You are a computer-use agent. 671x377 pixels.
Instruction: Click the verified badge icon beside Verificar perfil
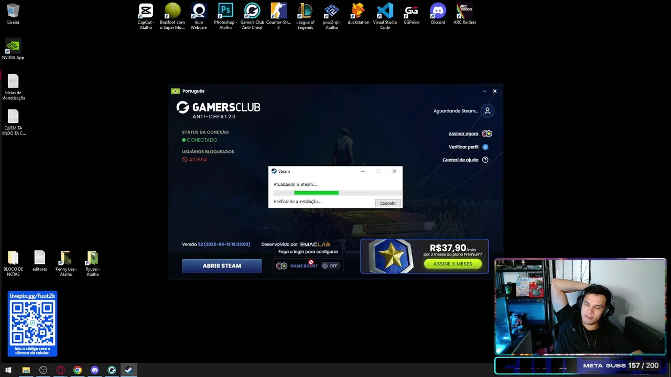pos(485,147)
